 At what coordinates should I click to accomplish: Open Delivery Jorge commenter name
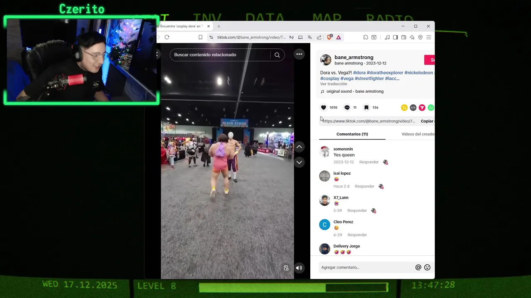(347, 246)
